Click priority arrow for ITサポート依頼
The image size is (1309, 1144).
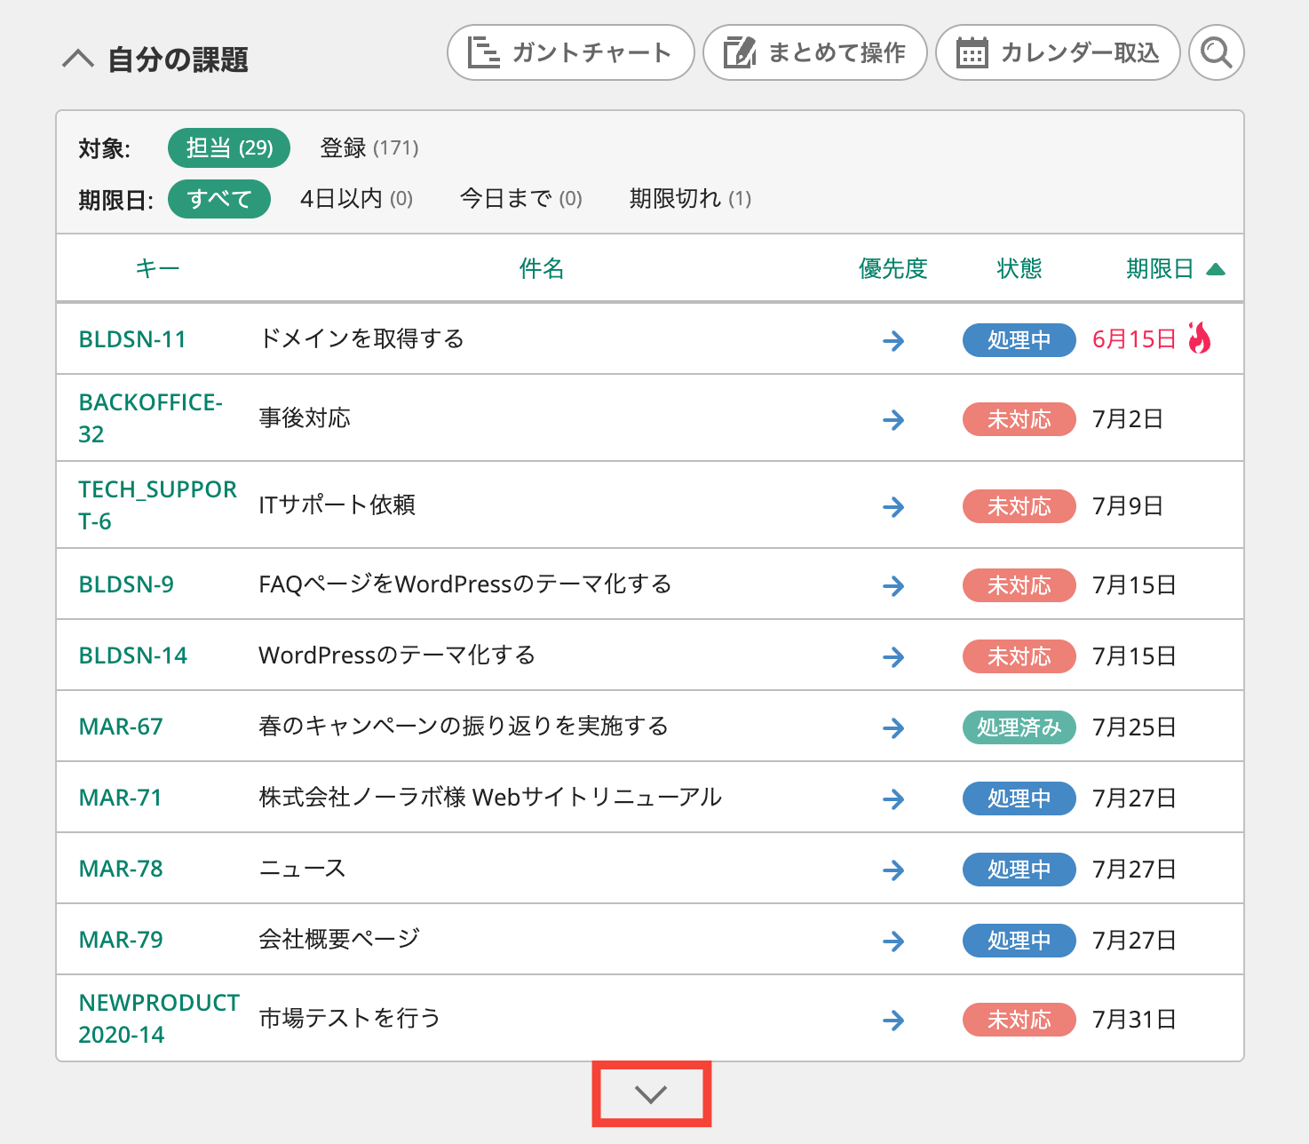click(893, 506)
